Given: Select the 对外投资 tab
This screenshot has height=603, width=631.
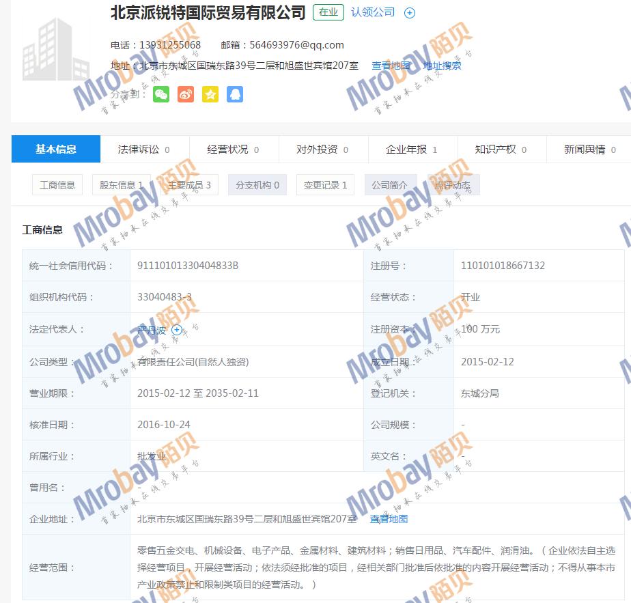Looking at the screenshot, I should pos(322,150).
